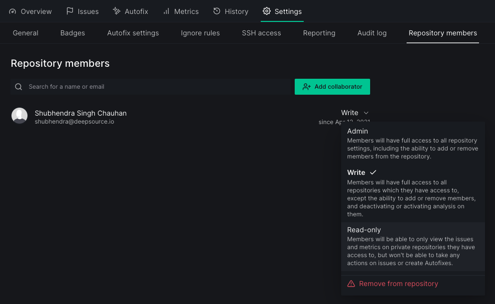The height and width of the screenshot is (304, 495).
Task: Select the Admin role option
Action: point(413,143)
